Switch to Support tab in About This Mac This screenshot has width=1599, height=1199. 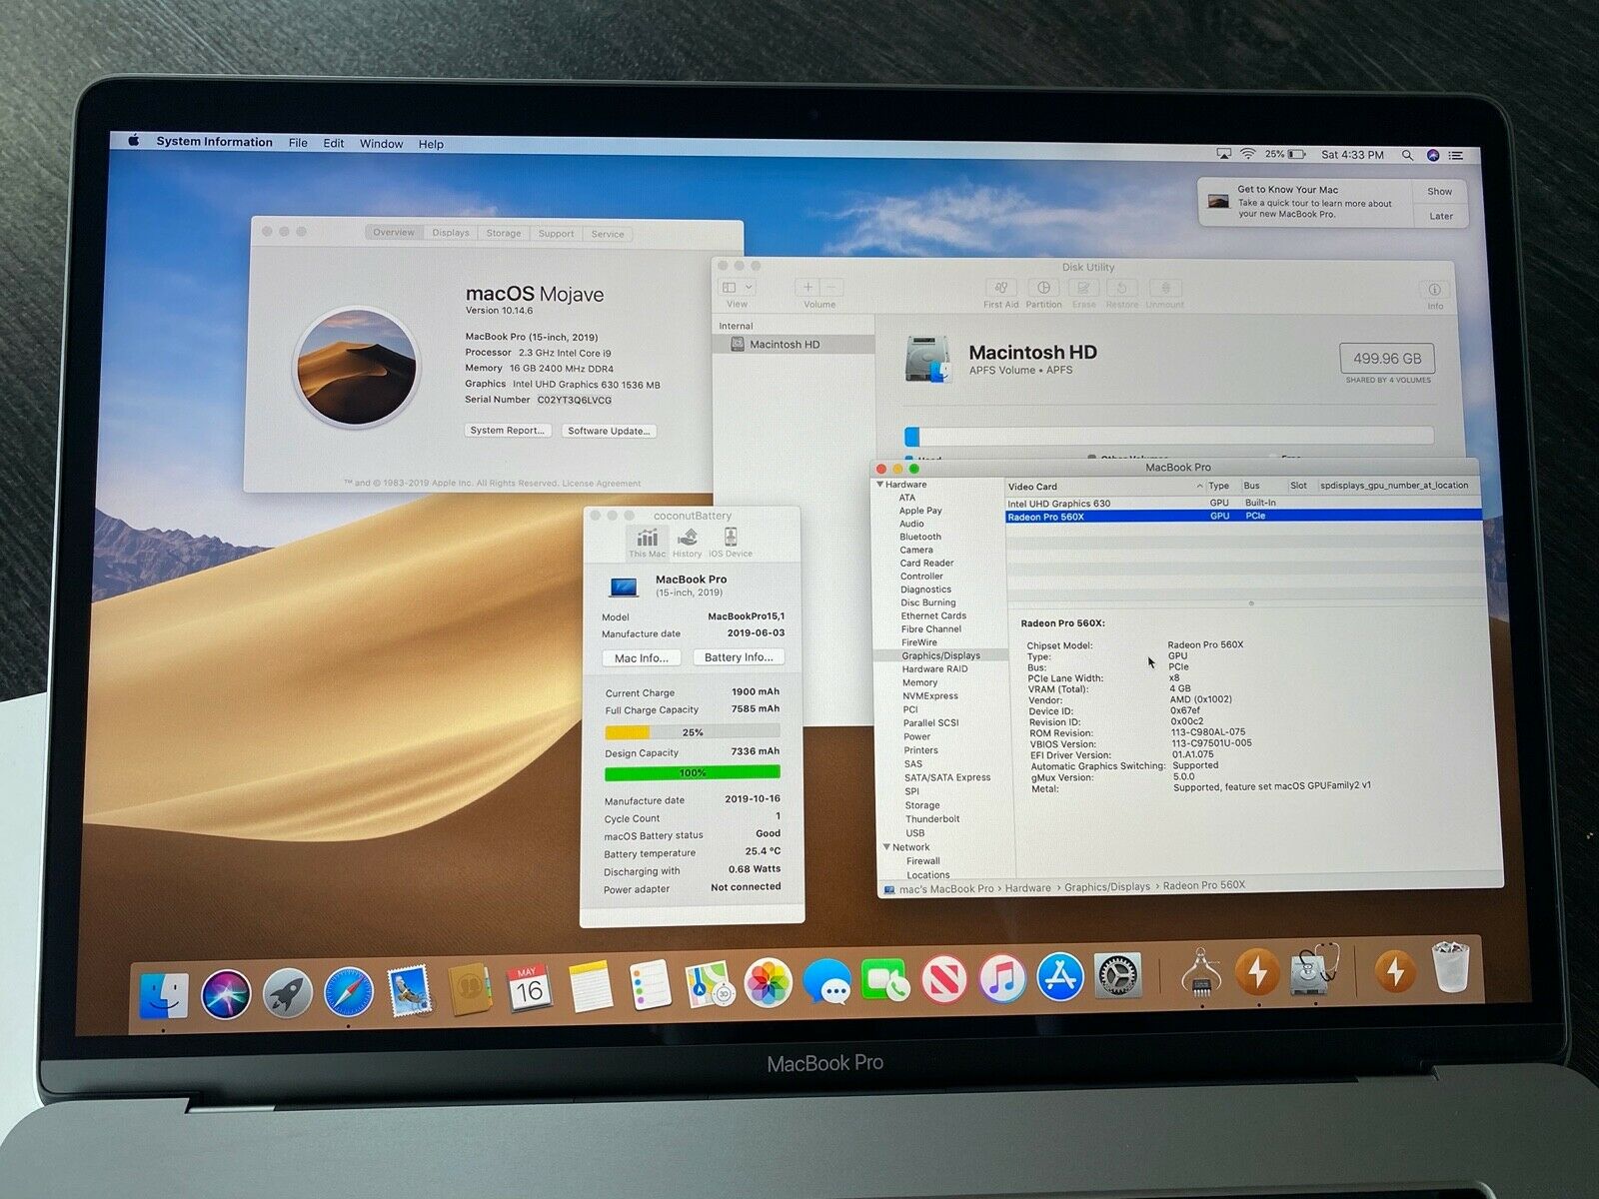coord(556,234)
